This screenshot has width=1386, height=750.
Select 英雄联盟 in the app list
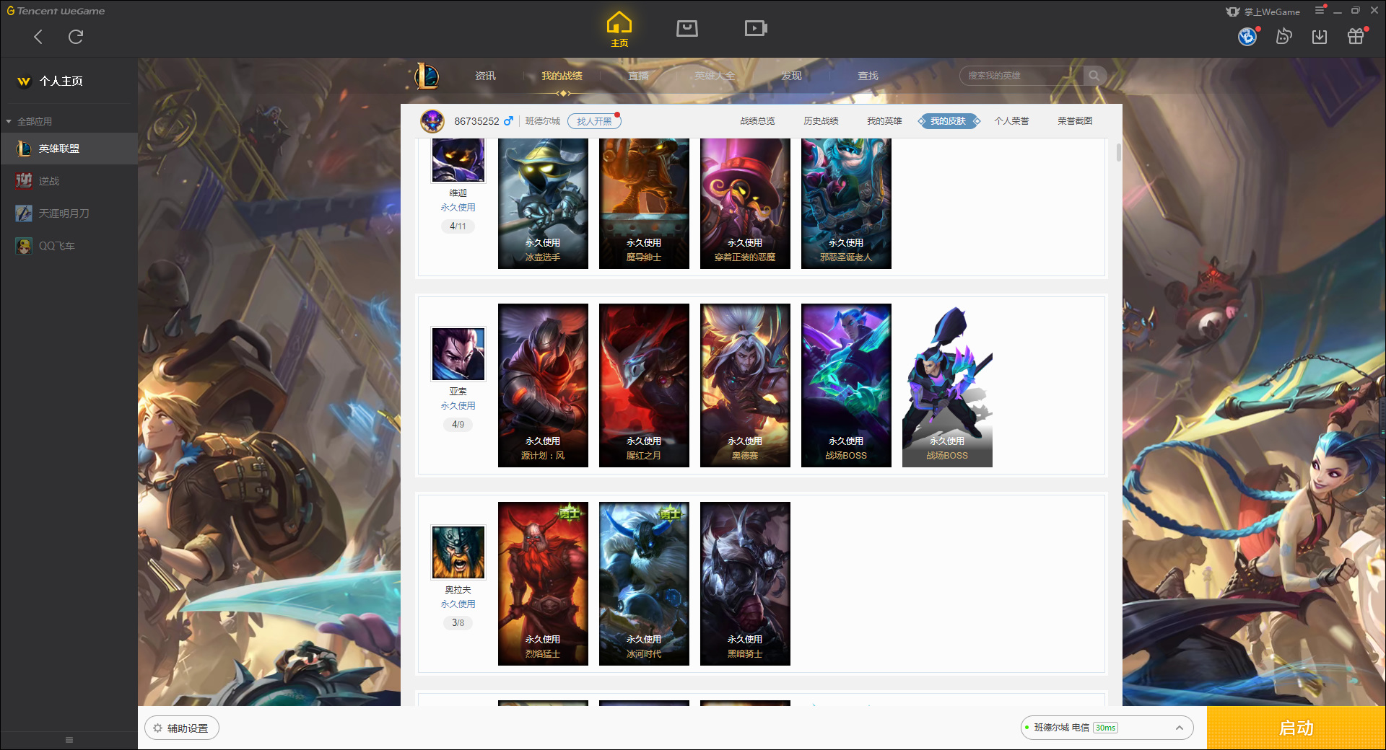(69, 149)
